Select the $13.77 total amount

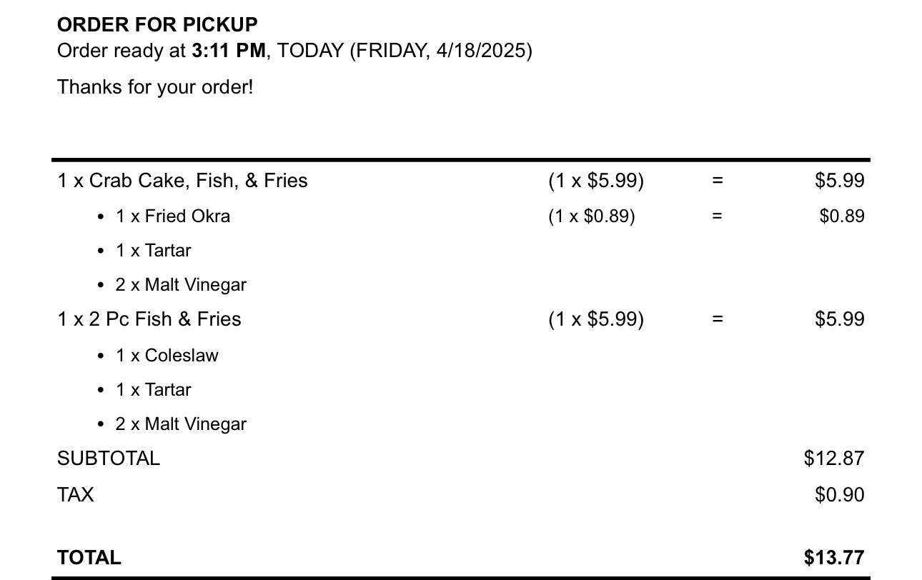(833, 558)
